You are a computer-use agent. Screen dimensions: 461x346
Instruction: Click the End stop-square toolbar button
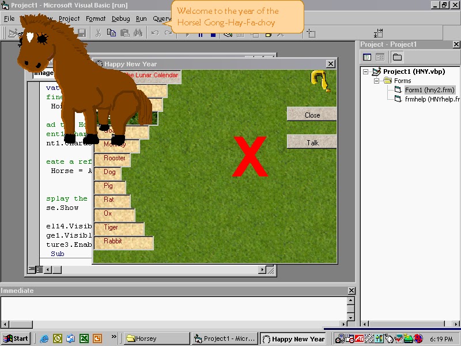click(213, 35)
